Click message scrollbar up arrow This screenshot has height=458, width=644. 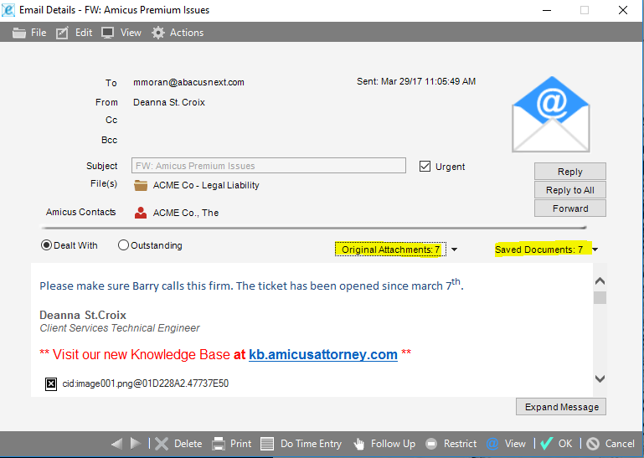600,281
